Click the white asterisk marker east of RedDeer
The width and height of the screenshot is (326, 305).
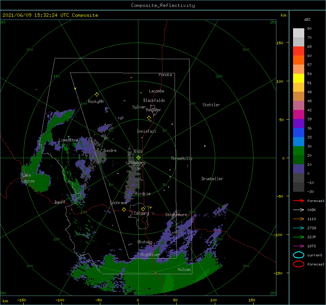pyautogui.click(x=172, y=124)
